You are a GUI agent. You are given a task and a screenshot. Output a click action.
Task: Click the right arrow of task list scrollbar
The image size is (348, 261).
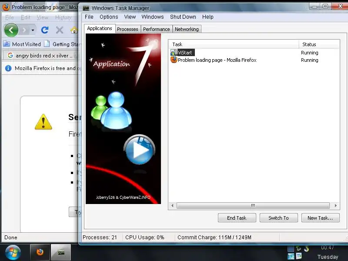click(335, 205)
